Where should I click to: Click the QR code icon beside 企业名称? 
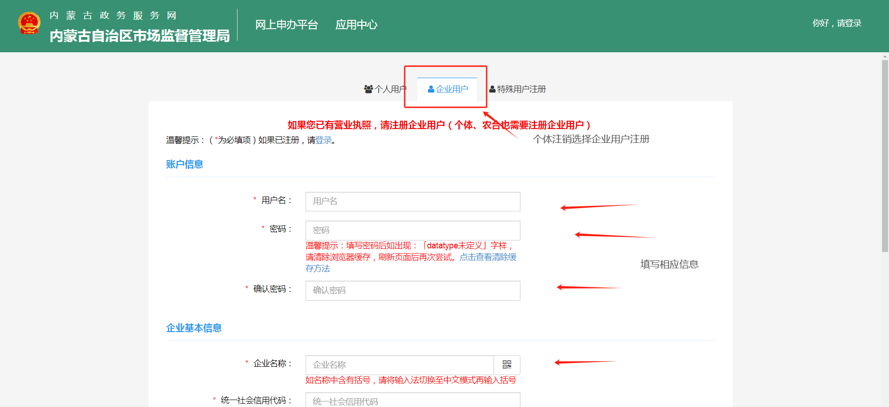[507, 365]
